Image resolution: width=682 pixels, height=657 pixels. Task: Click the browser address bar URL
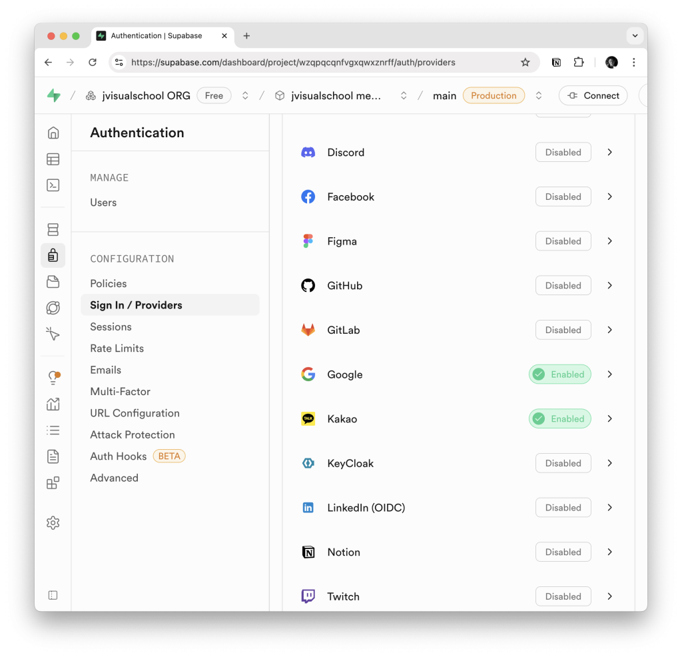pos(293,62)
